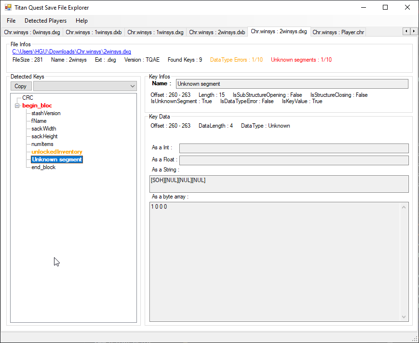
Task: Click the As a String text box
Action: pyautogui.click(x=279, y=184)
